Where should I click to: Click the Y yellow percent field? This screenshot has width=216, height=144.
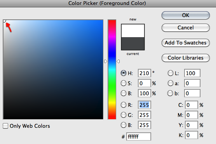pos(192,125)
